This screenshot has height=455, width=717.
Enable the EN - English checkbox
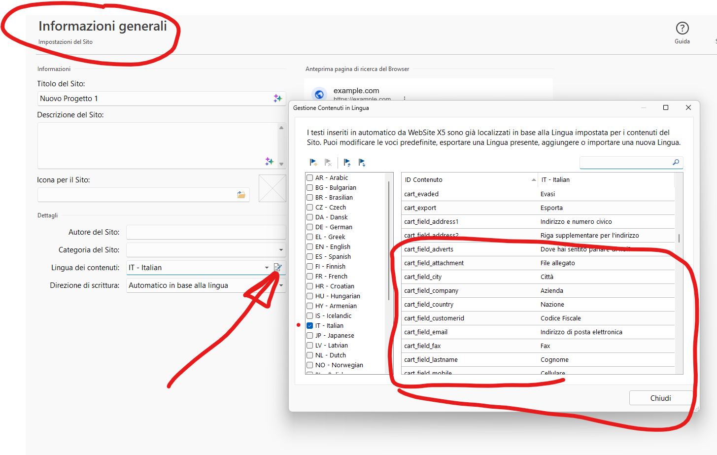[x=310, y=247]
